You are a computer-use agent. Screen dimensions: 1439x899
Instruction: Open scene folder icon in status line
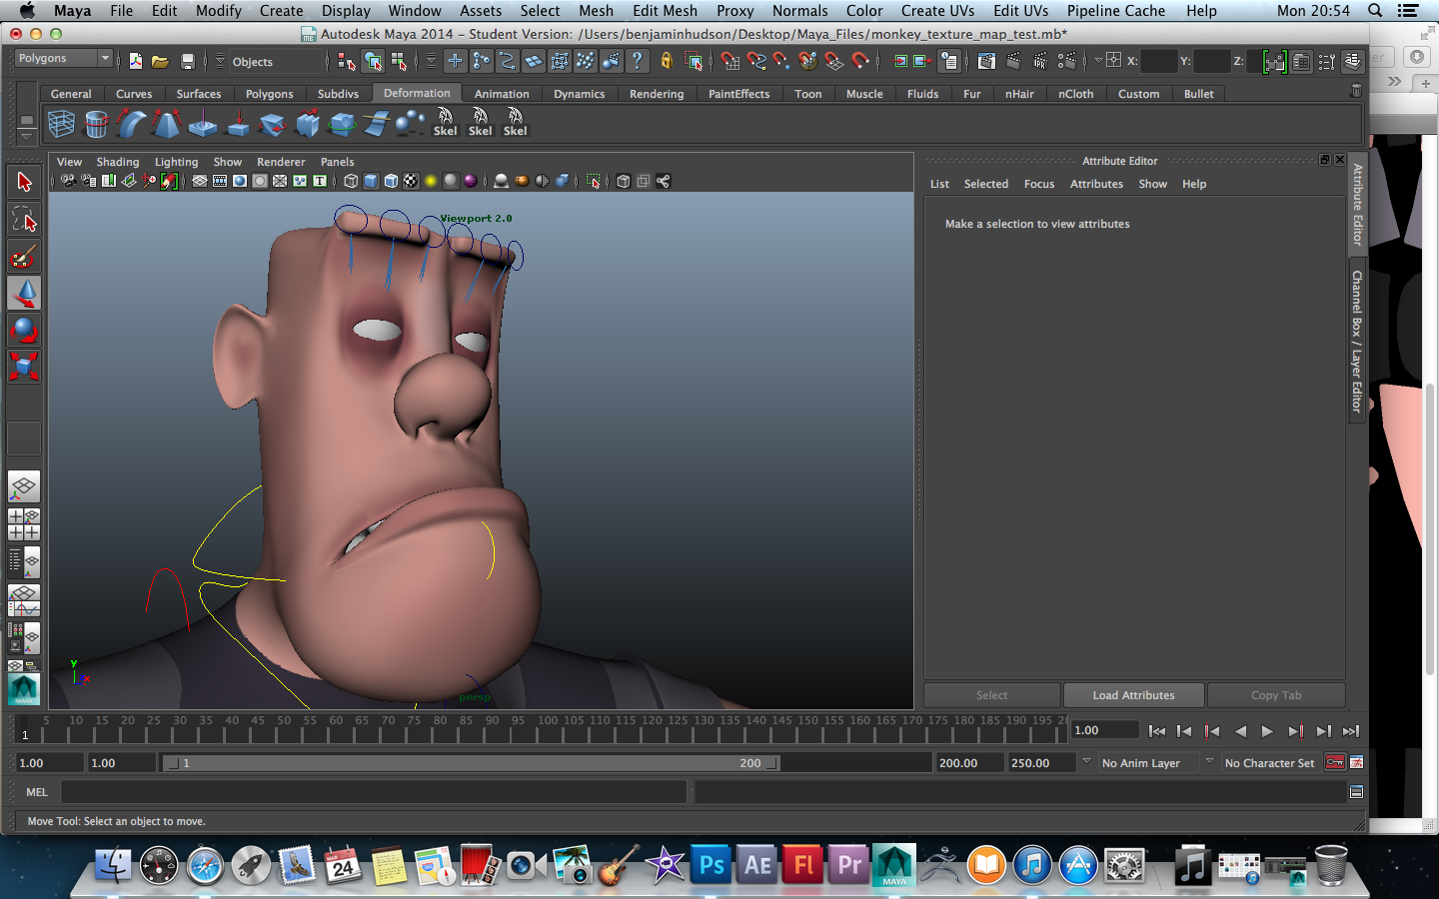tap(160, 62)
